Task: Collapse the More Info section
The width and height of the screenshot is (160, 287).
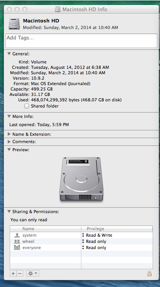Action: [9, 116]
